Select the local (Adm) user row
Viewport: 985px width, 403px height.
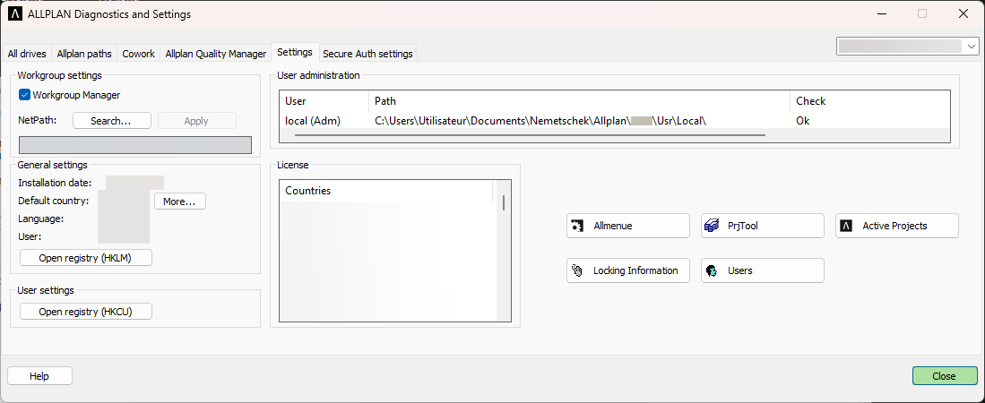click(614, 121)
